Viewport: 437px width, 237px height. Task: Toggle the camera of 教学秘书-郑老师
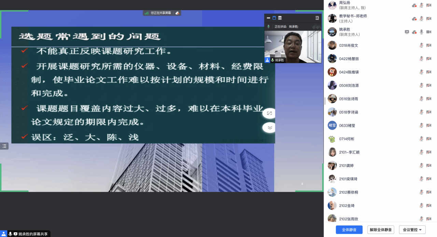tap(429, 18)
